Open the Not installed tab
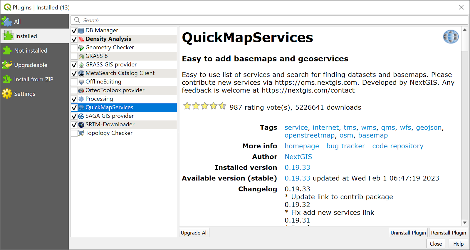The image size is (470, 250). (x=35, y=51)
